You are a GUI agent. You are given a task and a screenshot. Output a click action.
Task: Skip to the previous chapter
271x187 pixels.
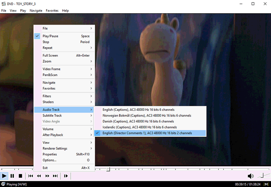(30, 176)
